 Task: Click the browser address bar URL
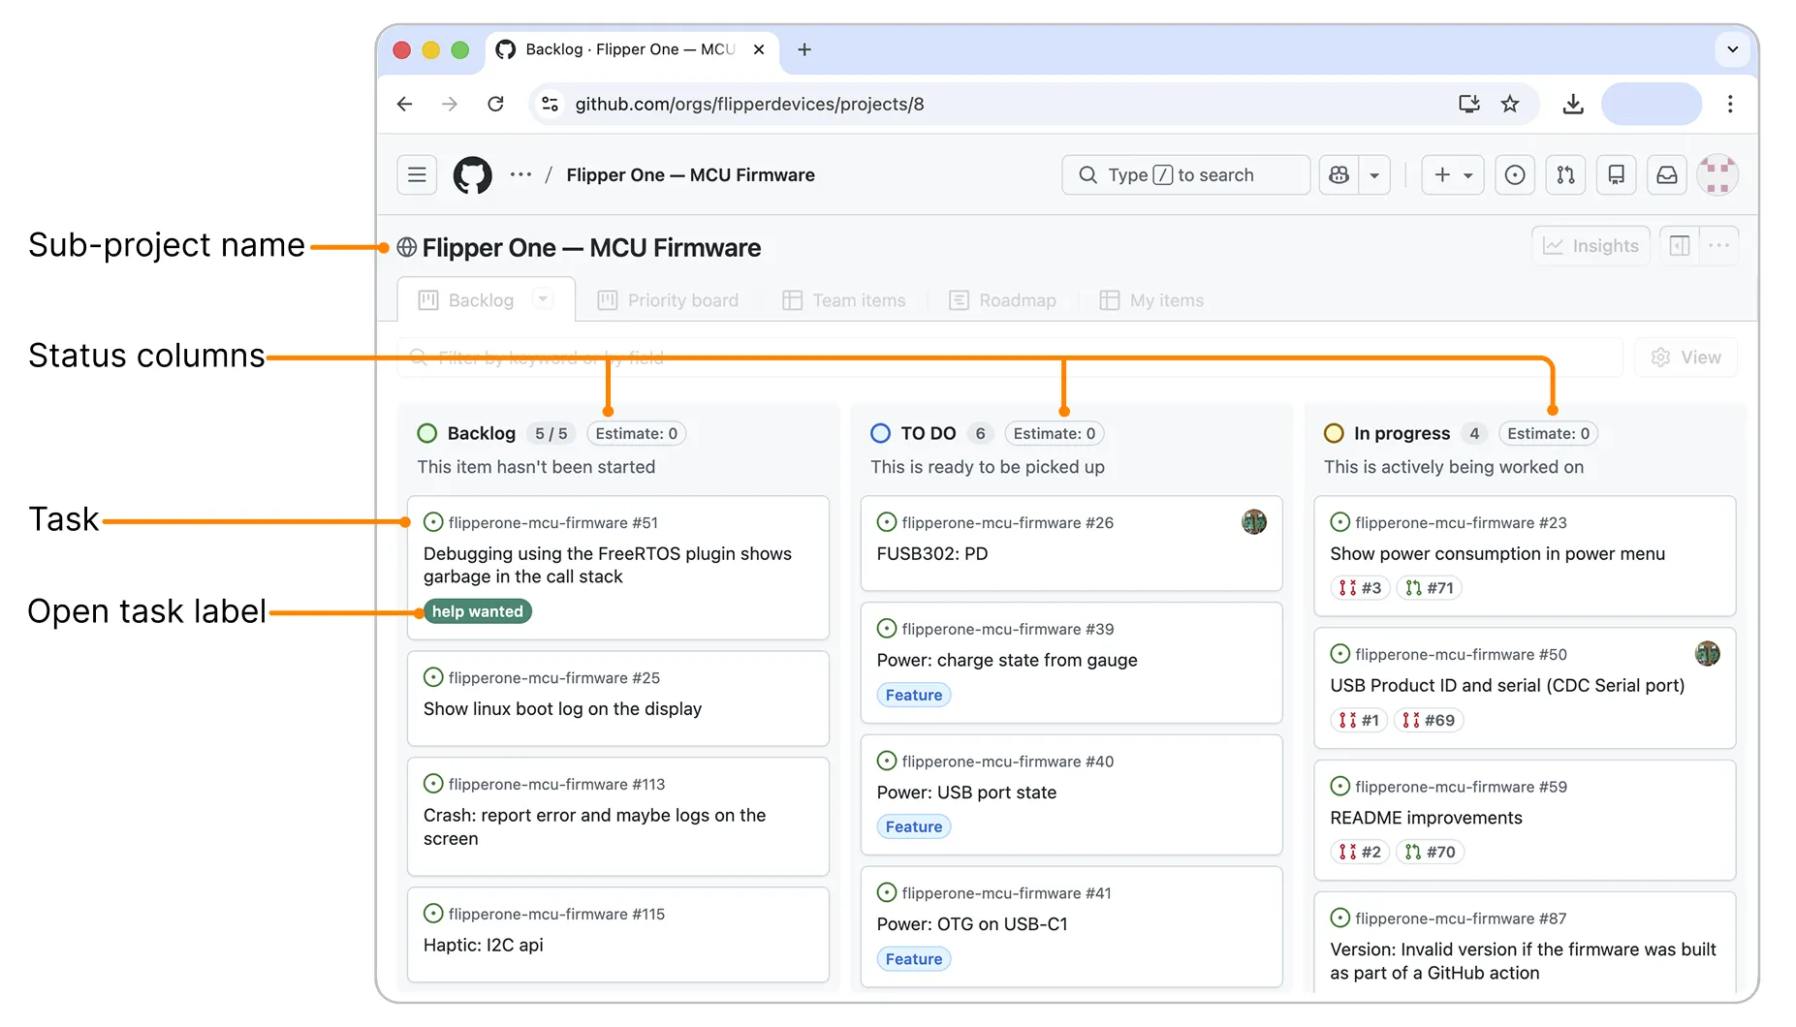pyautogui.click(x=749, y=104)
